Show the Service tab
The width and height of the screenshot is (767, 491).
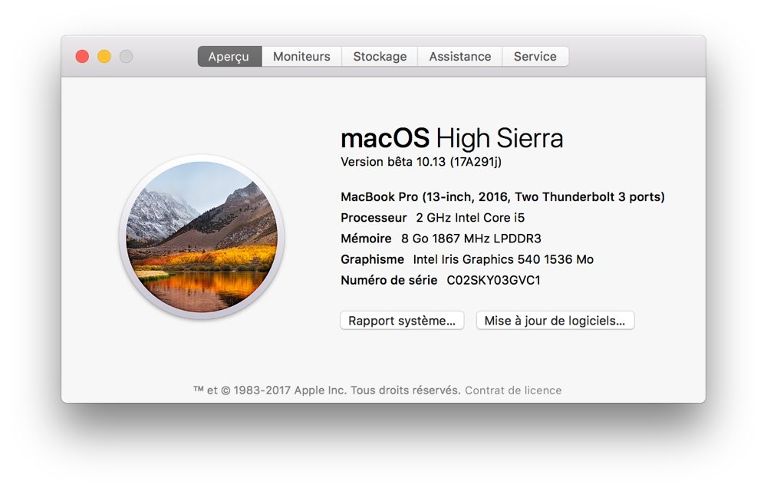pyautogui.click(x=535, y=57)
